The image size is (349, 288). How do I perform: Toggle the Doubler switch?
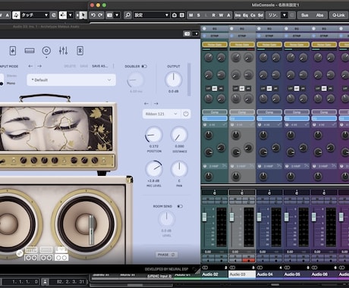144,66
